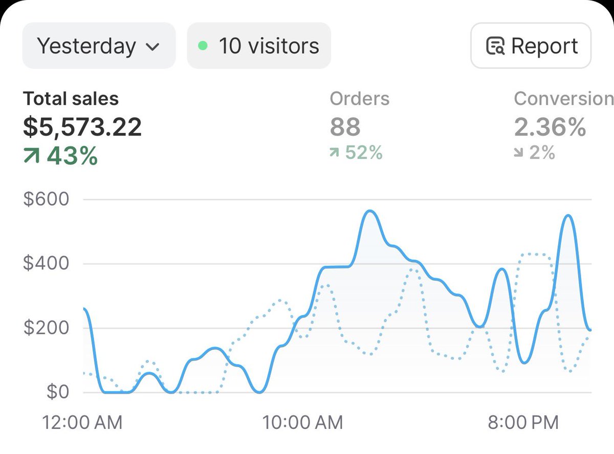This screenshot has width=614, height=454.
Task: Click the downward arrow beside 2%
Action: pyautogui.click(x=520, y=152)
